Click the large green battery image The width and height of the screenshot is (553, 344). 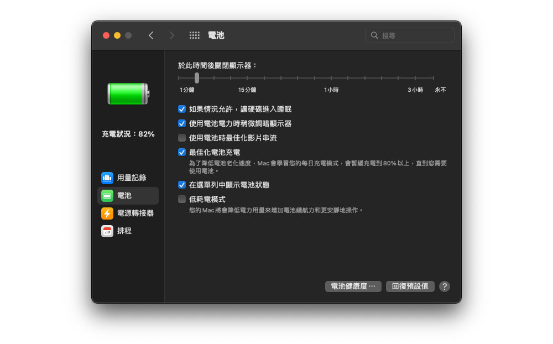[128, 93]
